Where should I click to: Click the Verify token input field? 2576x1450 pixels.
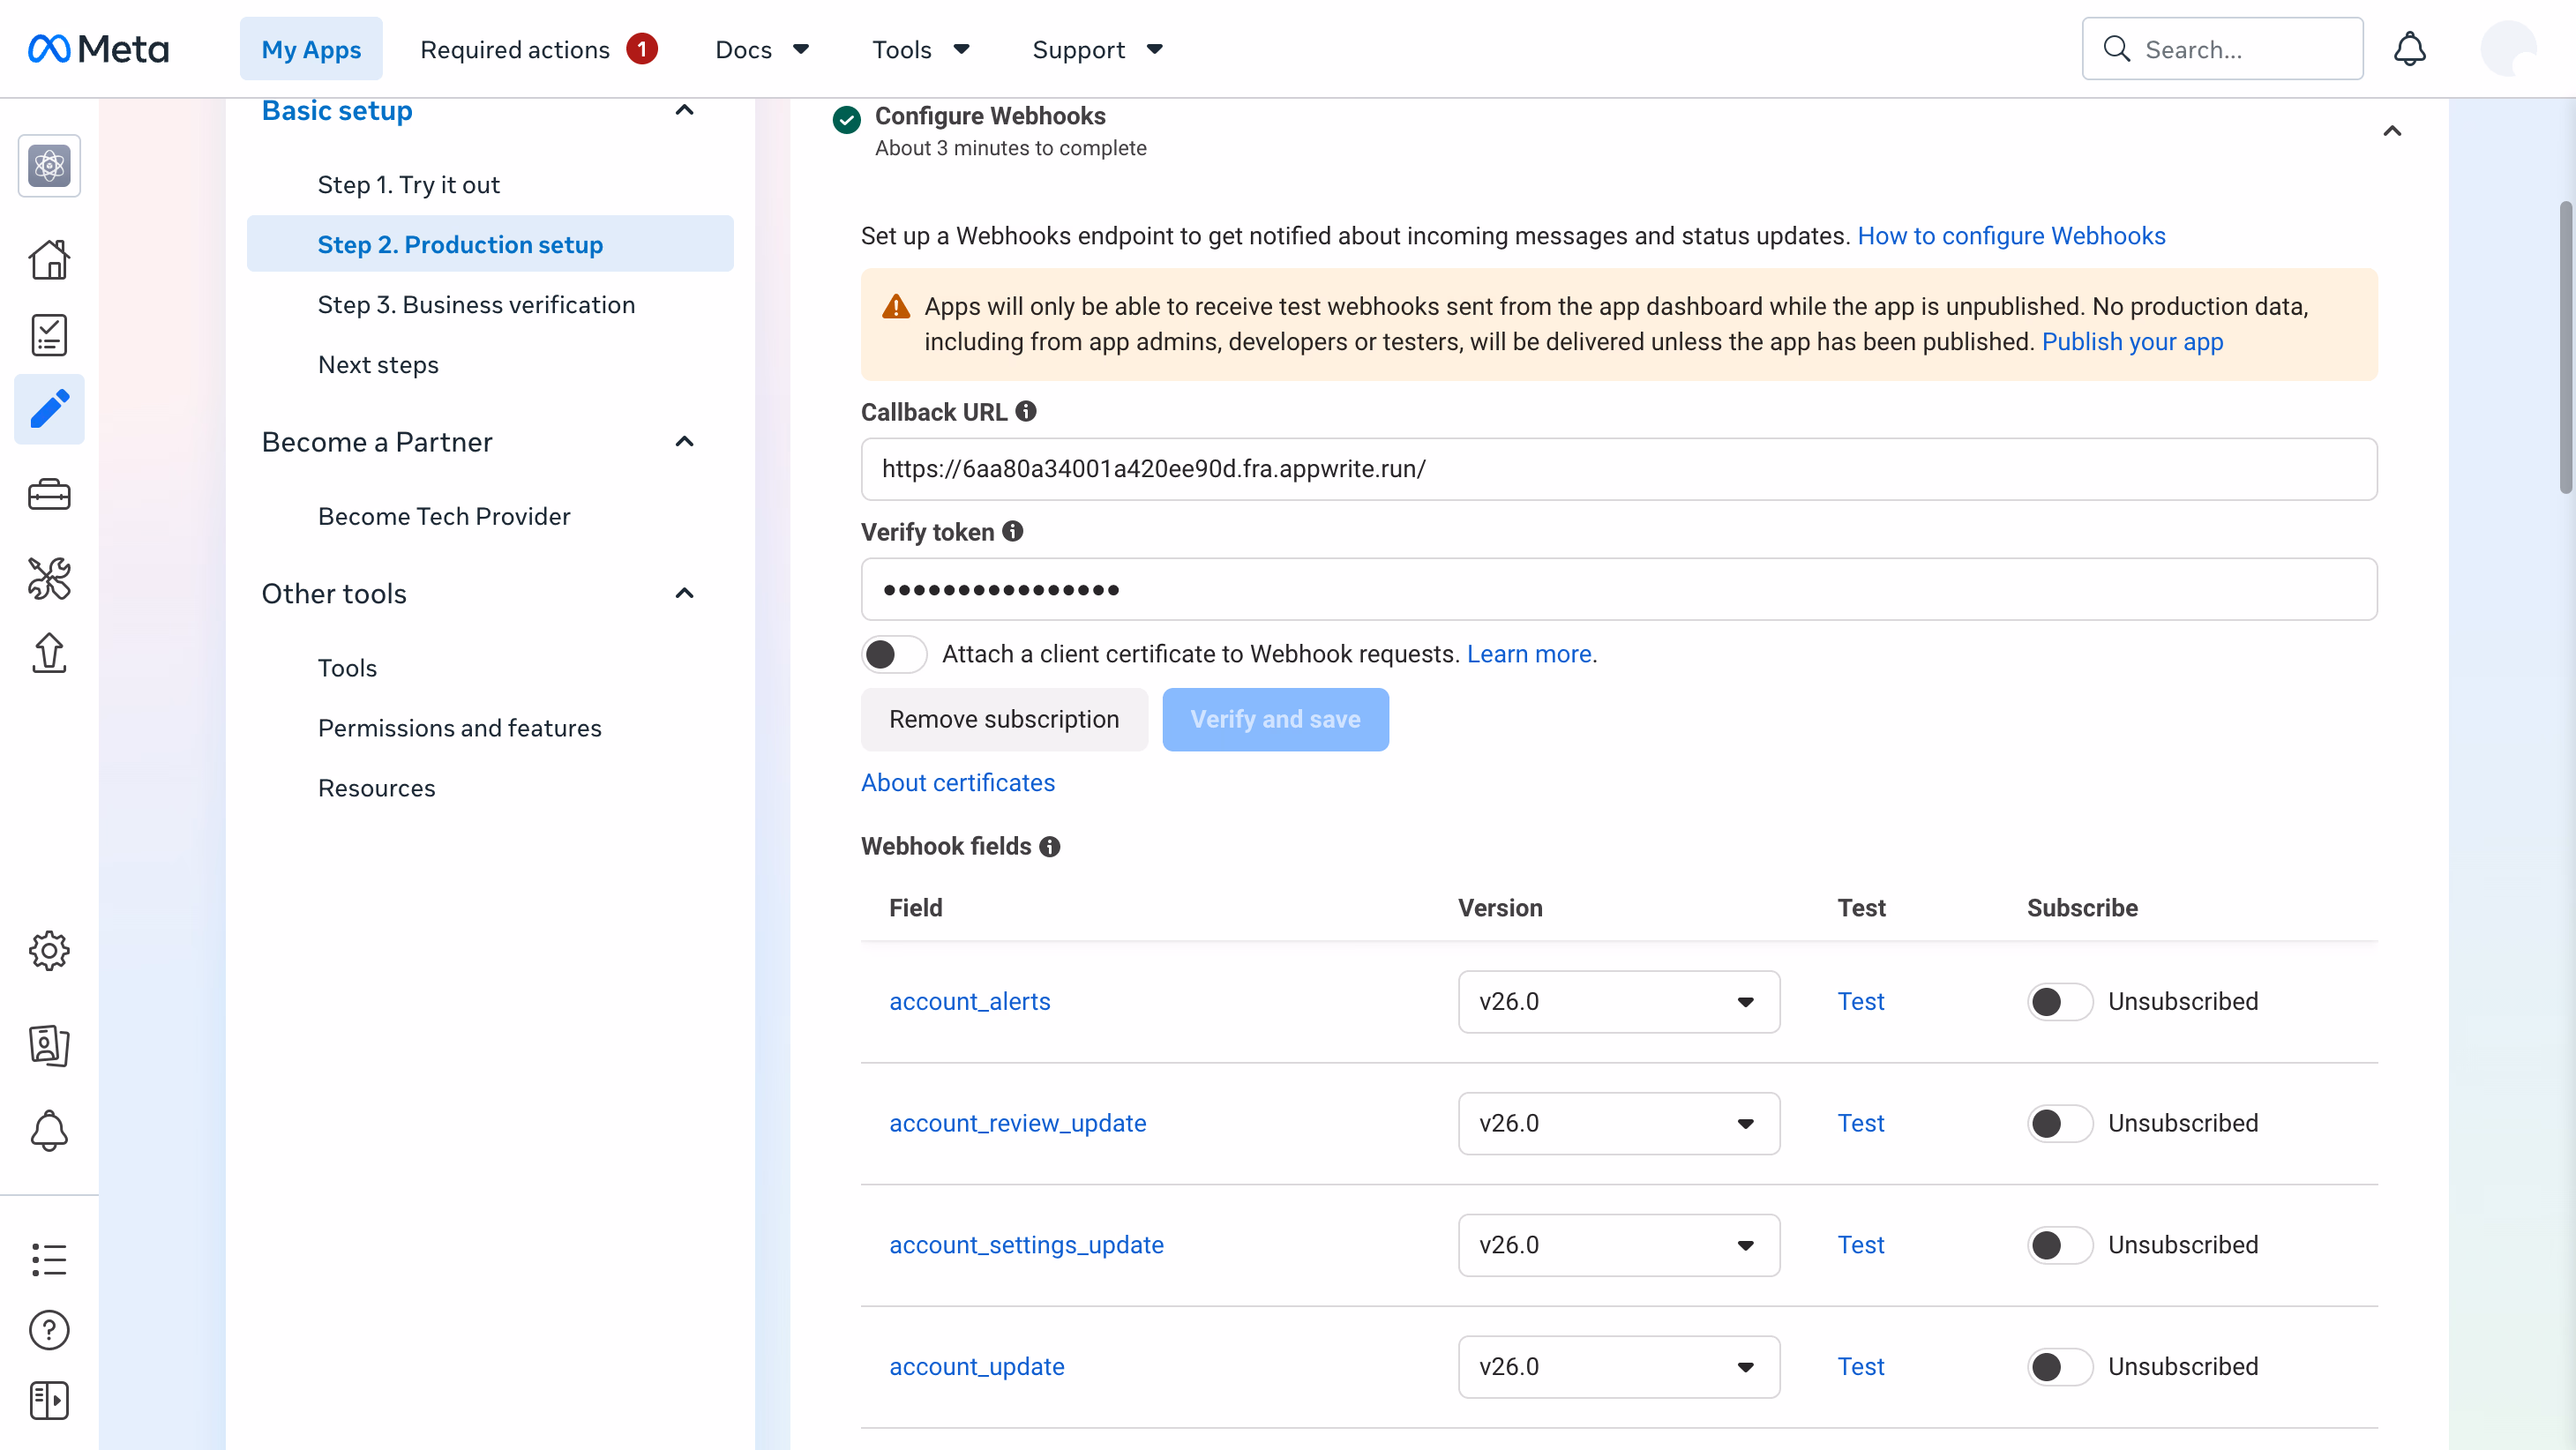[1619, 589]
